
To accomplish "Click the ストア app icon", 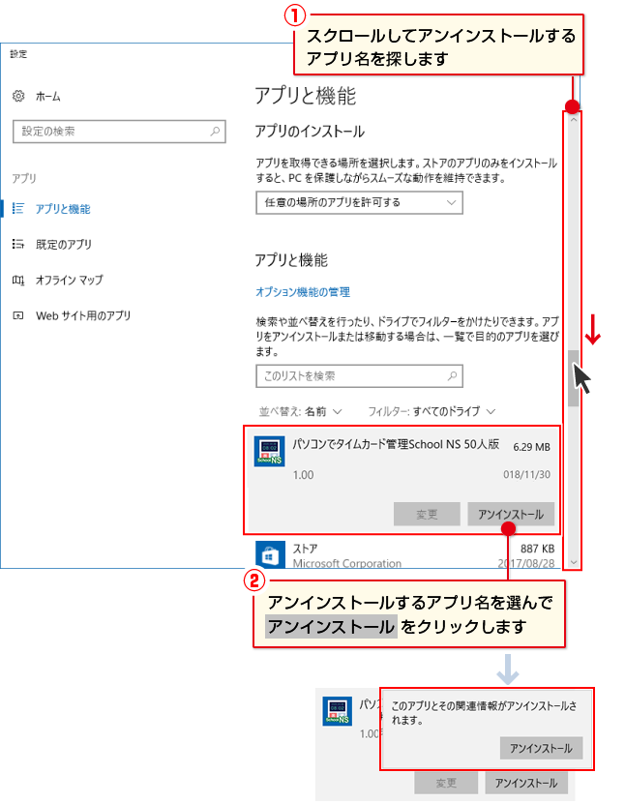I will click(269, 554).
